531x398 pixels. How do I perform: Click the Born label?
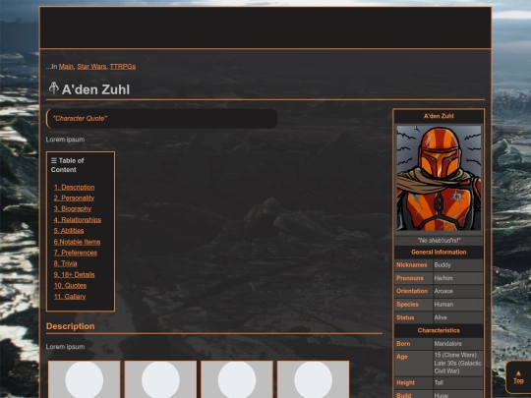click(403, 344)
